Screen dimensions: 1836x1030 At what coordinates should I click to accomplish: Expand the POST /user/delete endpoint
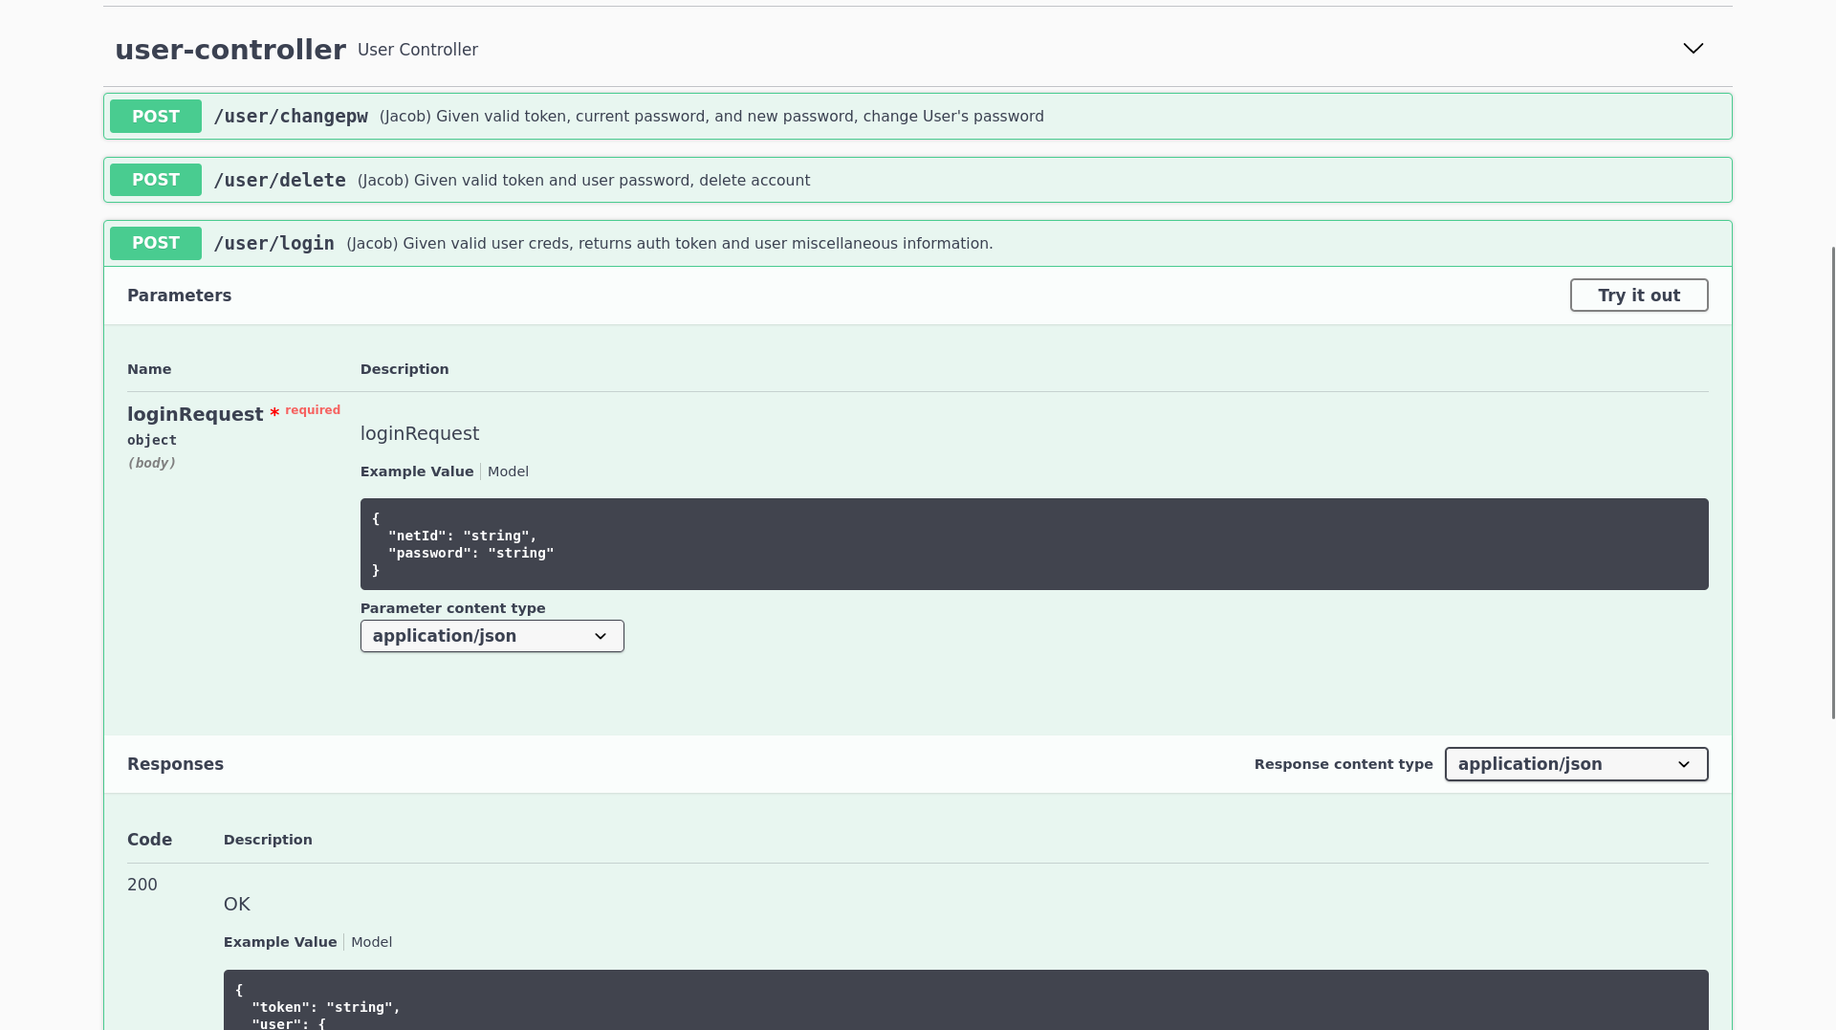click(917, 180)
